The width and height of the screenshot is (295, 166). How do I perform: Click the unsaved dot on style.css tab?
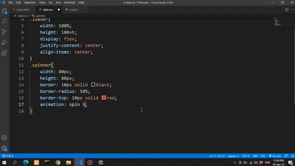click(59, 10)
